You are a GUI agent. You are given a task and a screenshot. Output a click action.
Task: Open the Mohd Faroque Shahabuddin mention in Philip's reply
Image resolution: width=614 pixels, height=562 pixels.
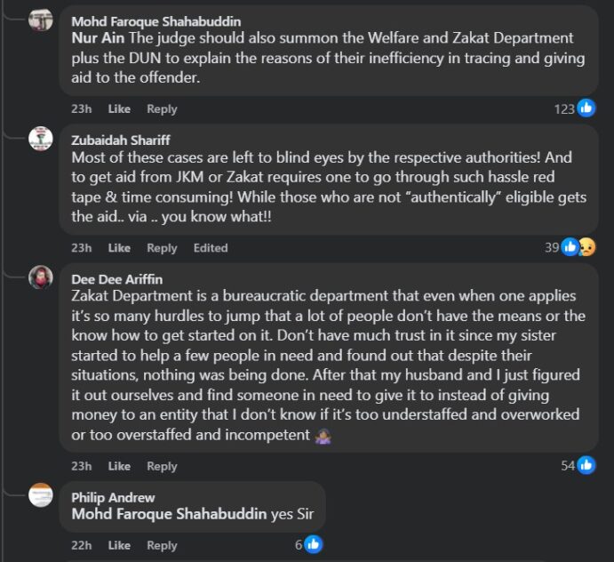click(169, 514)
